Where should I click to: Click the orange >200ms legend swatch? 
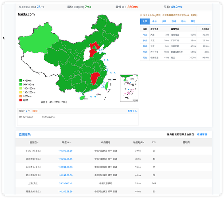(x=21, y=96)
